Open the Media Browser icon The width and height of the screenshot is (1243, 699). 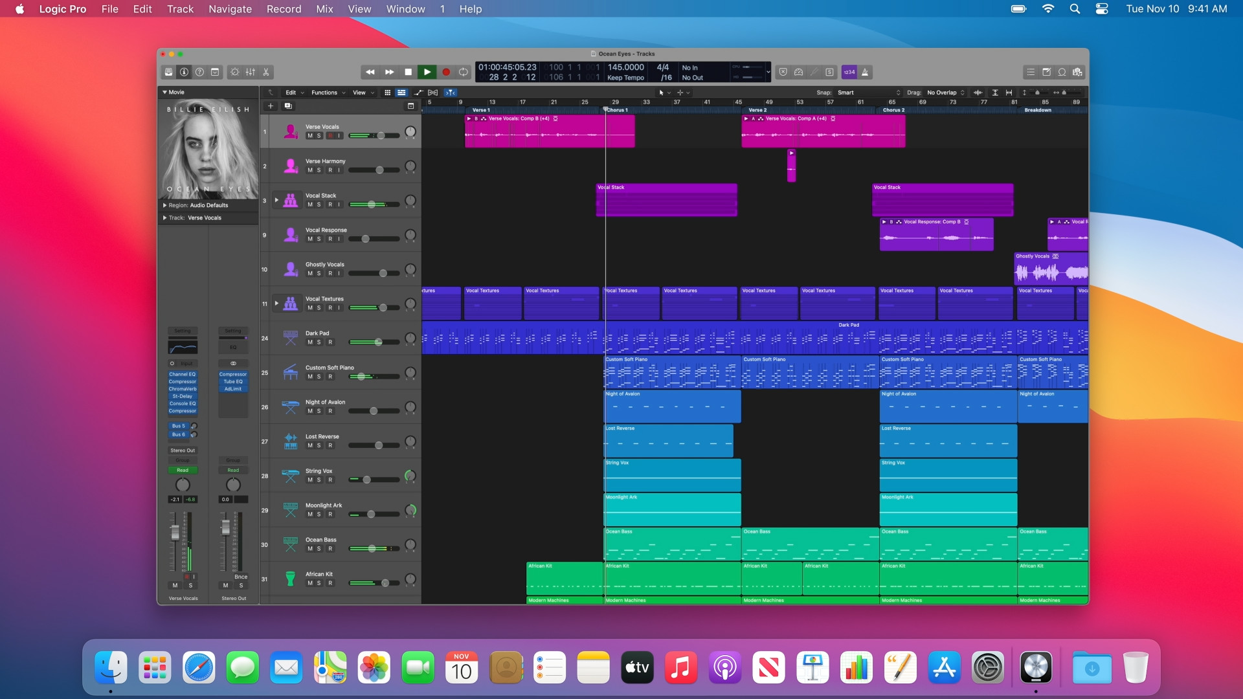(x=1077, y=72)
